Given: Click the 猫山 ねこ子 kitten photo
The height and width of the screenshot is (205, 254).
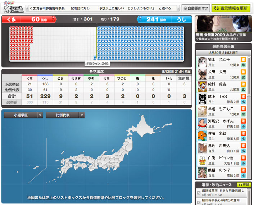Looking at the screenshot, I should [x=202, y=62].
